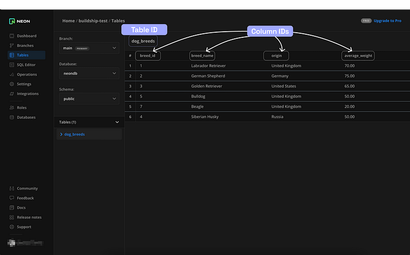This screenshot has height=255, width=410.
Task: Click the breed_id column header
Action: (148, 56)
